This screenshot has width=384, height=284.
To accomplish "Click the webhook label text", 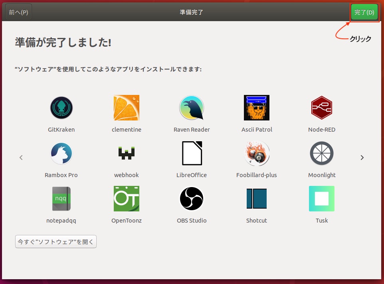I will (127, 175).
